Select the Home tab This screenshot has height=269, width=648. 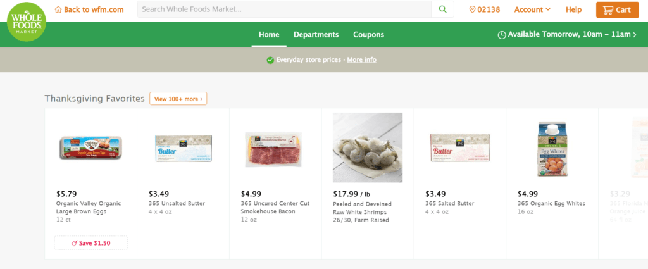point(269,35)
